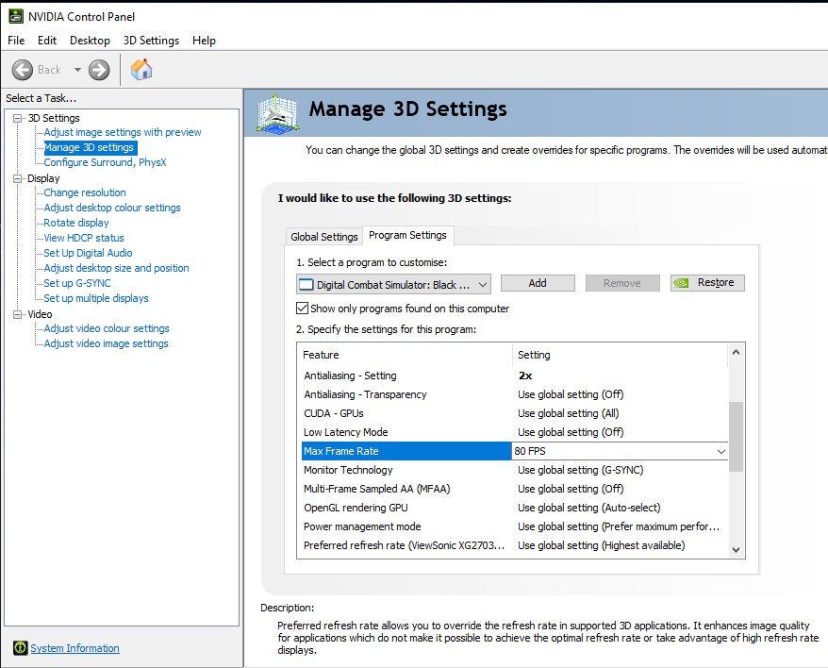
Task: Open Rotate display page
Action: (76, 223)
